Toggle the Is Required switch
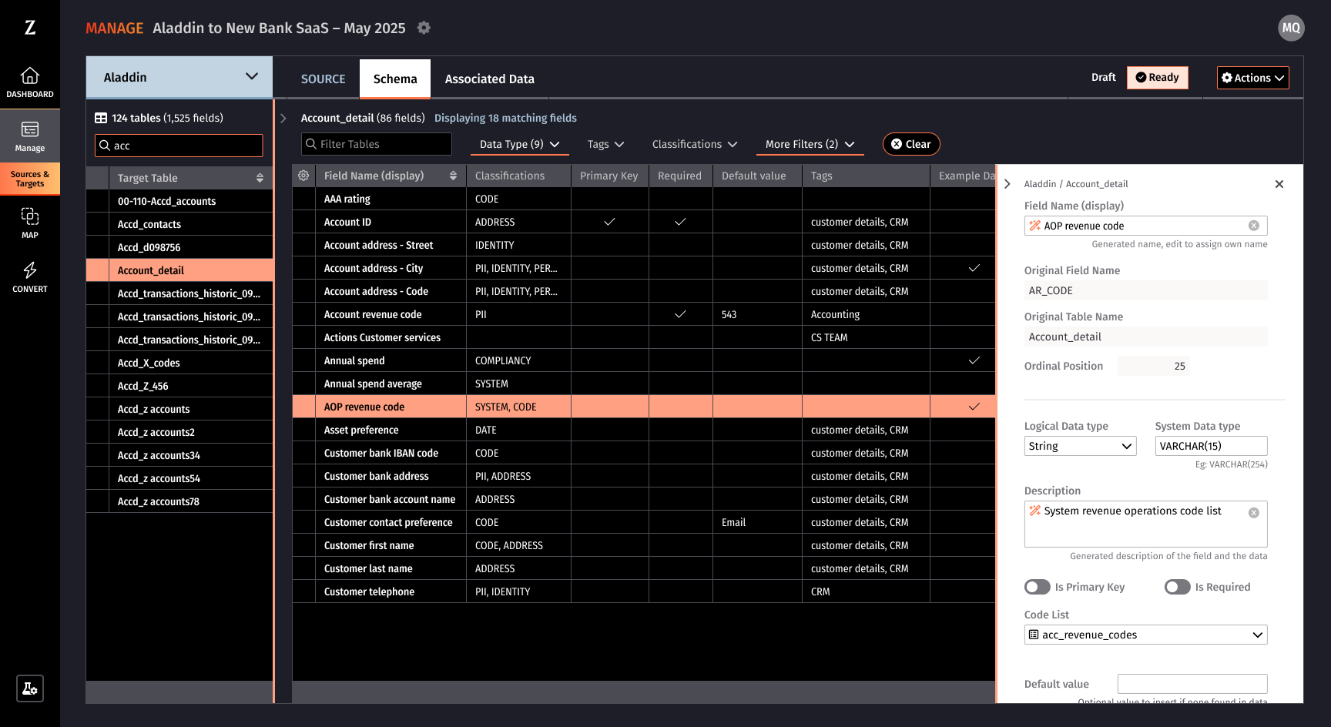1331x727 pixels. pos(1178,587)
